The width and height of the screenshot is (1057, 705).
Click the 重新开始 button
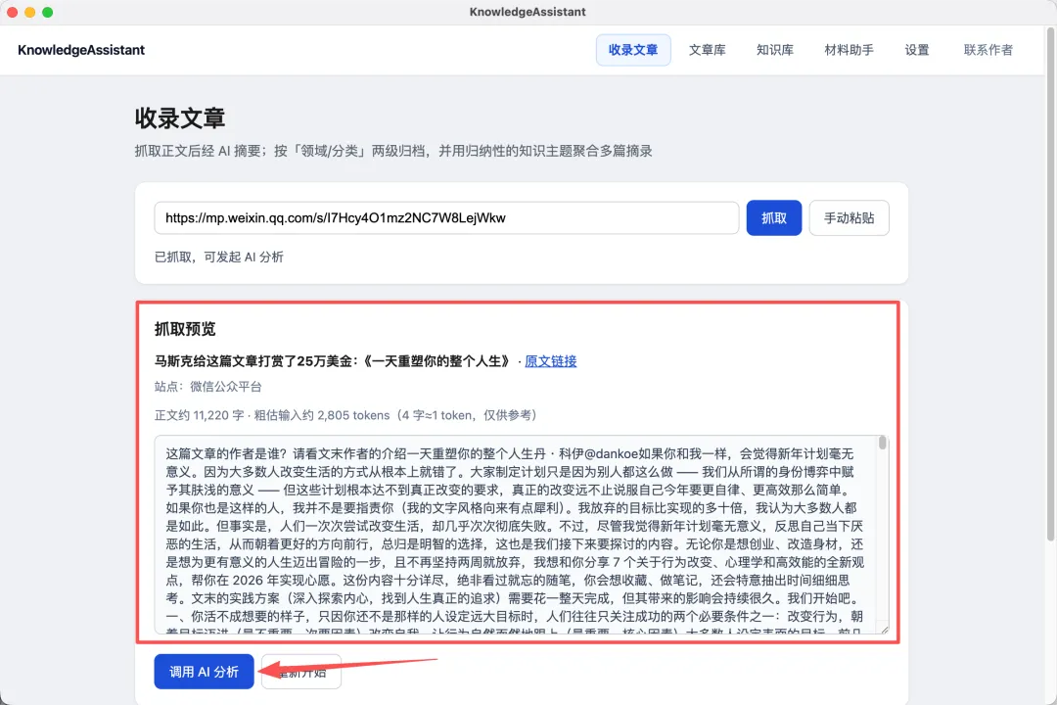click(x=301, y=672)
